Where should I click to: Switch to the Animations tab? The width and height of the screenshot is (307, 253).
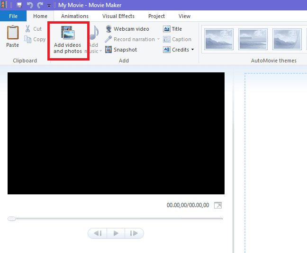75,16
